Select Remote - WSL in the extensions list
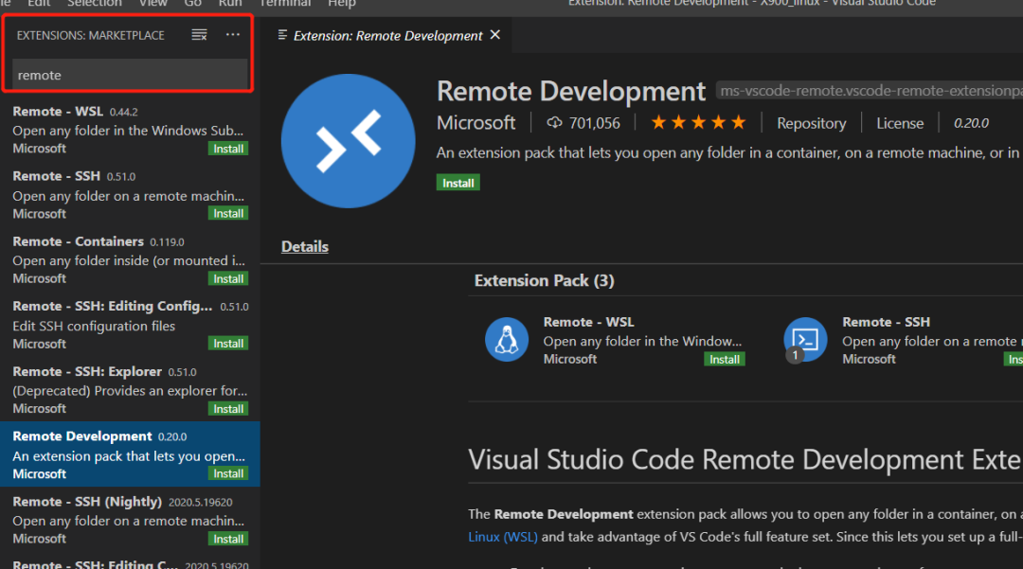Screen dimensions: 1023x569 [x=130, y=129]
